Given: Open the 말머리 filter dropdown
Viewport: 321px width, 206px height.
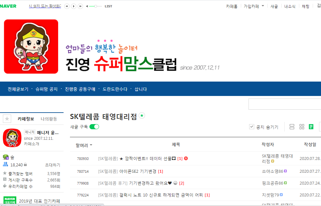Looking at the screenshot, I should (x=84, y=145).
